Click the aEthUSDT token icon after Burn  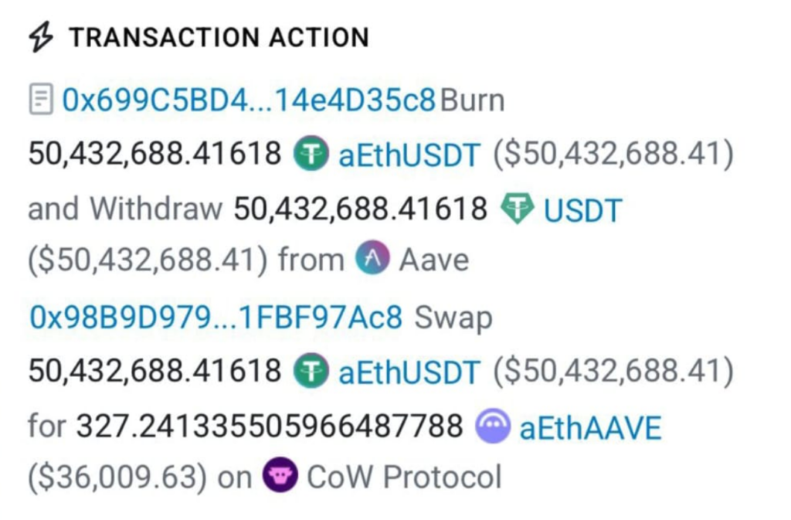311,155
